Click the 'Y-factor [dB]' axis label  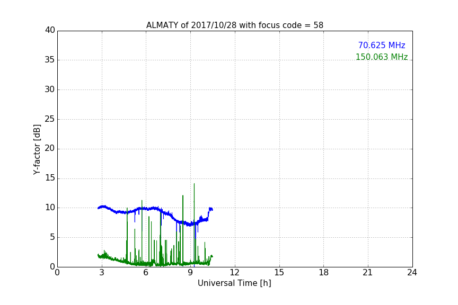(x=37, y=149)
